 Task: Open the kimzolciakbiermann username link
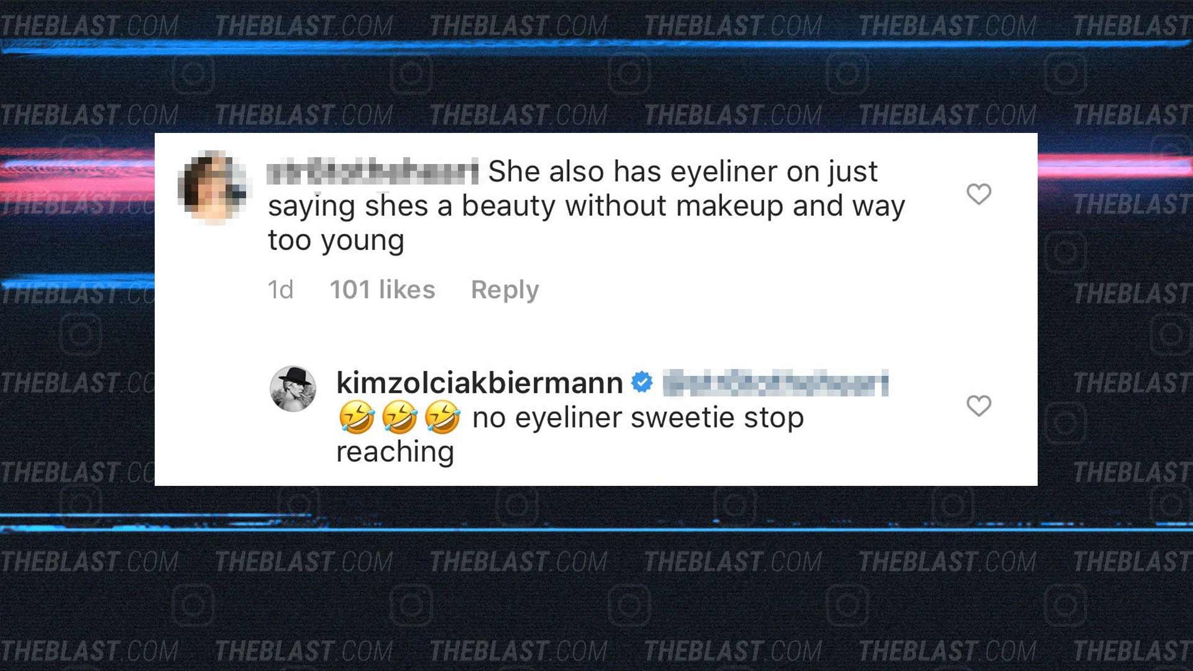coord(479,383)
